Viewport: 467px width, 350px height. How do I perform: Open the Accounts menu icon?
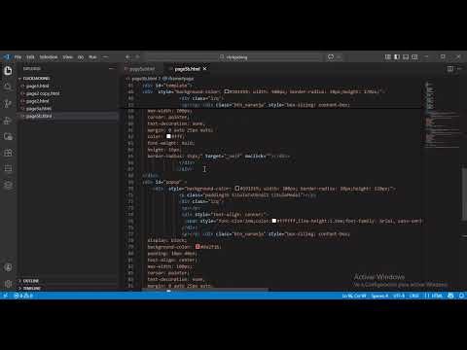(8, 267)
